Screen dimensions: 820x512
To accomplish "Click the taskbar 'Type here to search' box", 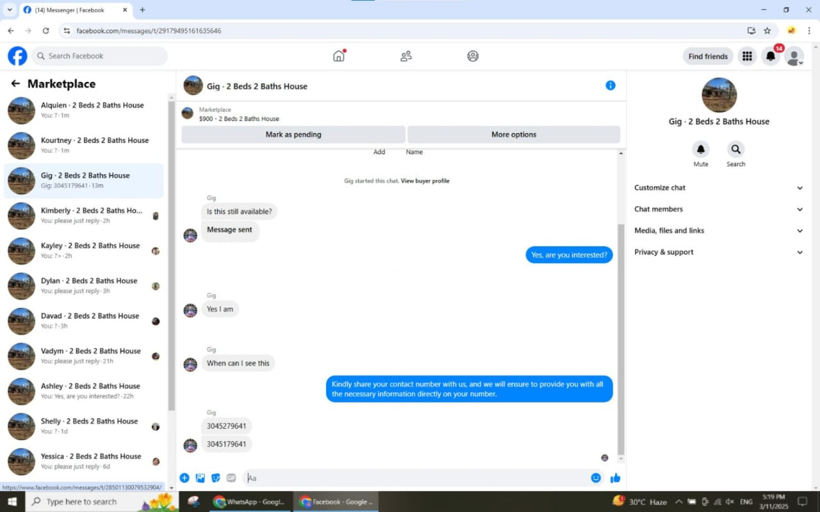I will [102, 502].
